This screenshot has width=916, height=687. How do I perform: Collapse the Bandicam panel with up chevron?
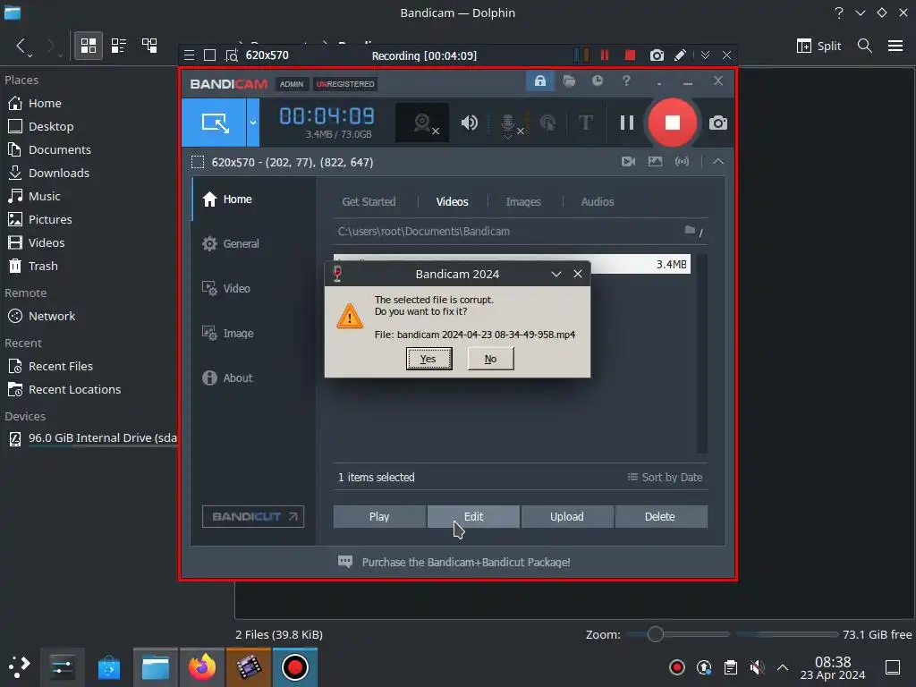pyautogui.click(x=718, y=162)
